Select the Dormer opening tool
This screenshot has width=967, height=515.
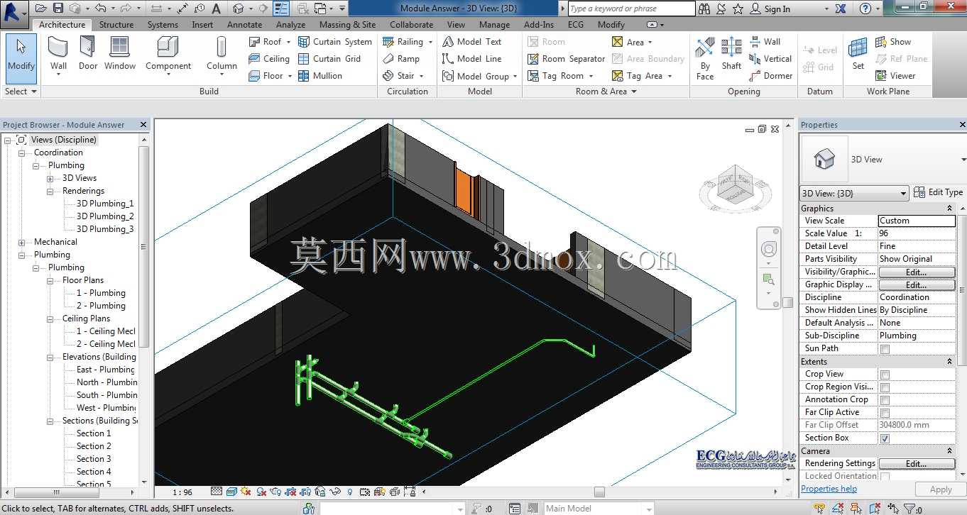coord(771,76)
